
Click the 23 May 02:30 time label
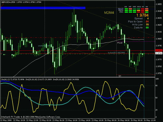(x=45, y=120)
